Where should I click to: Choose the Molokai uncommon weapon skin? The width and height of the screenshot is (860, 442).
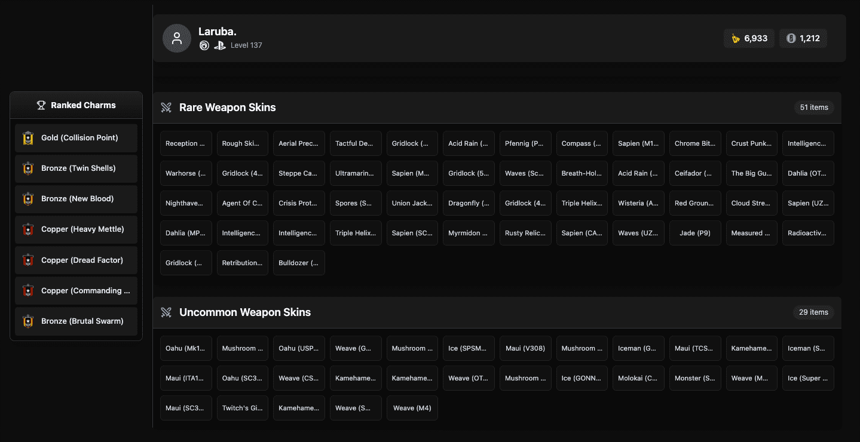click(x=638, y=378)
